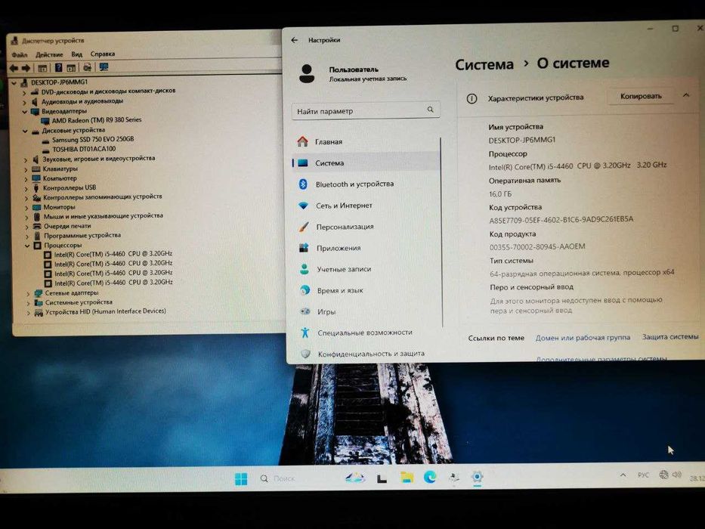Click the AMD Radeon R9 380 adapter icon
This screenshot has width=705, height=529.
tap(45, 121)
